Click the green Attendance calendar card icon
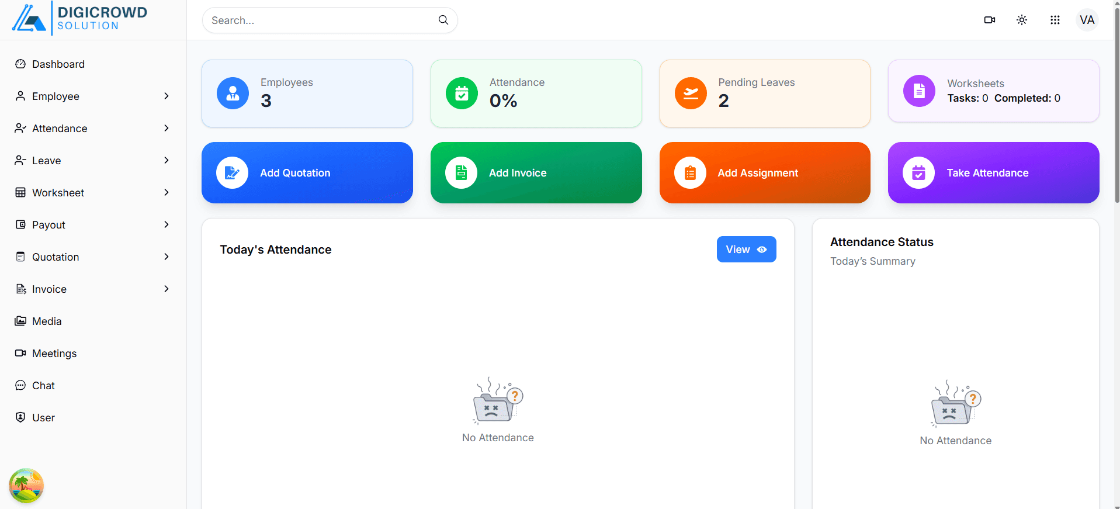The height and width of the screenshot is (509, 1120). [462, 94]
